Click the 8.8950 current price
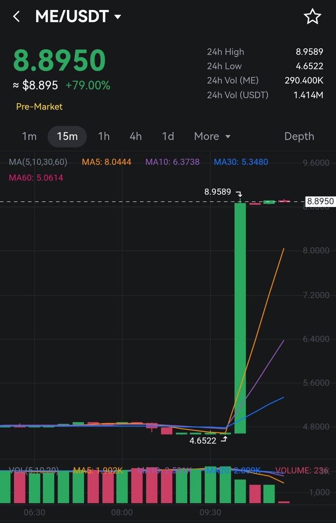Image resolution: width=336 pixels, height=523 pixels. (x=60, y=61)
